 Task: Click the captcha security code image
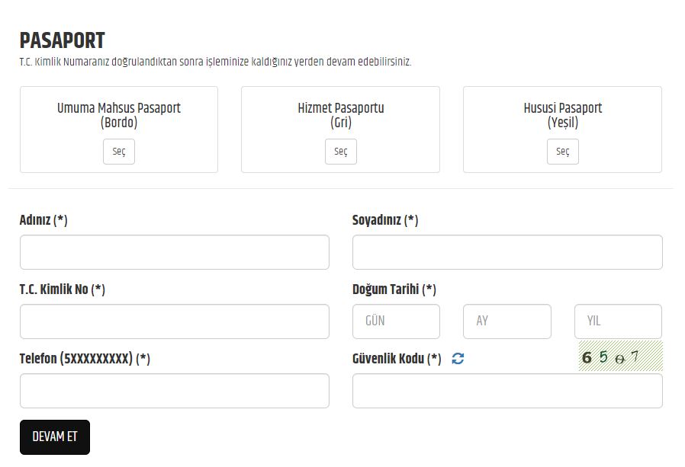pyautogui.click(x=619, y=357)
